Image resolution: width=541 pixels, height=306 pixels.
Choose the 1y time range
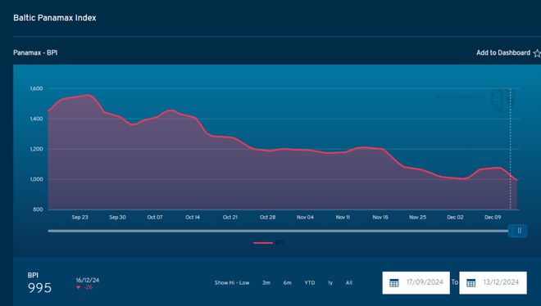pyautogui.click(x=330, y=282)
